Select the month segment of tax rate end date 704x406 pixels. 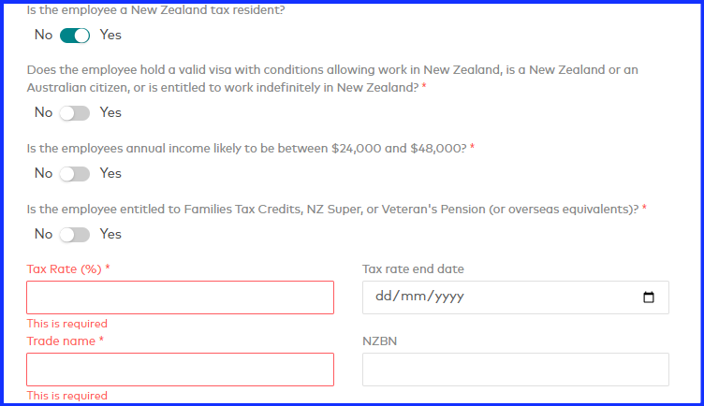pos(412,297)
